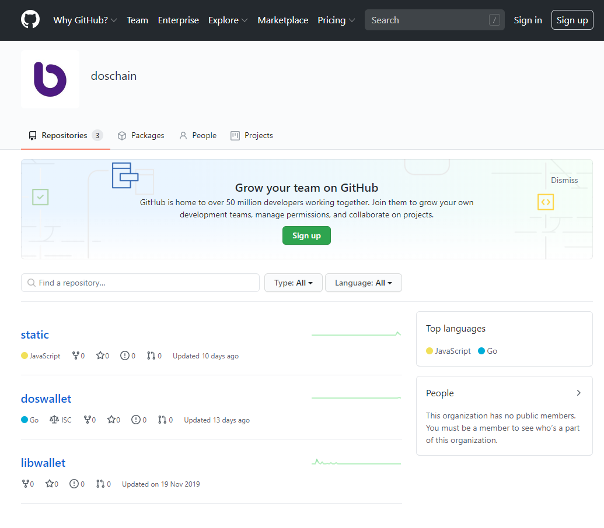This screenshot has width=604, height=528.
Task: Click the ISC license label
Action: point(67,420)
